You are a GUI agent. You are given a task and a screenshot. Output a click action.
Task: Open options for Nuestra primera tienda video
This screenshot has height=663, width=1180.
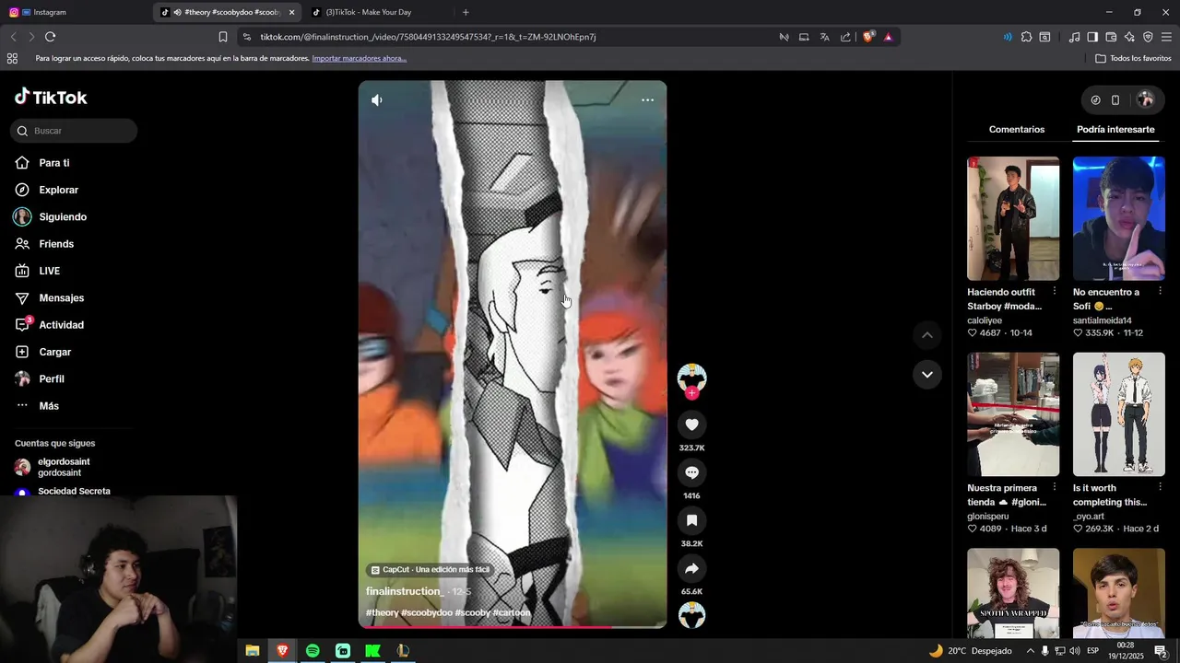coord(1055,488)
